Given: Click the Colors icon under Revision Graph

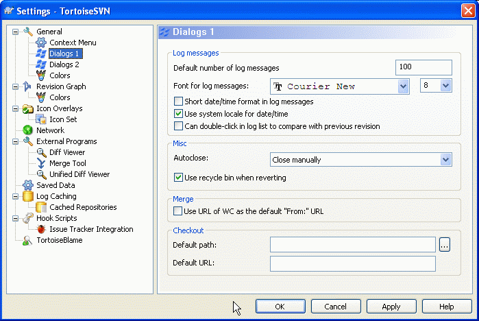Looking at the screenshot, I should 41,97.
